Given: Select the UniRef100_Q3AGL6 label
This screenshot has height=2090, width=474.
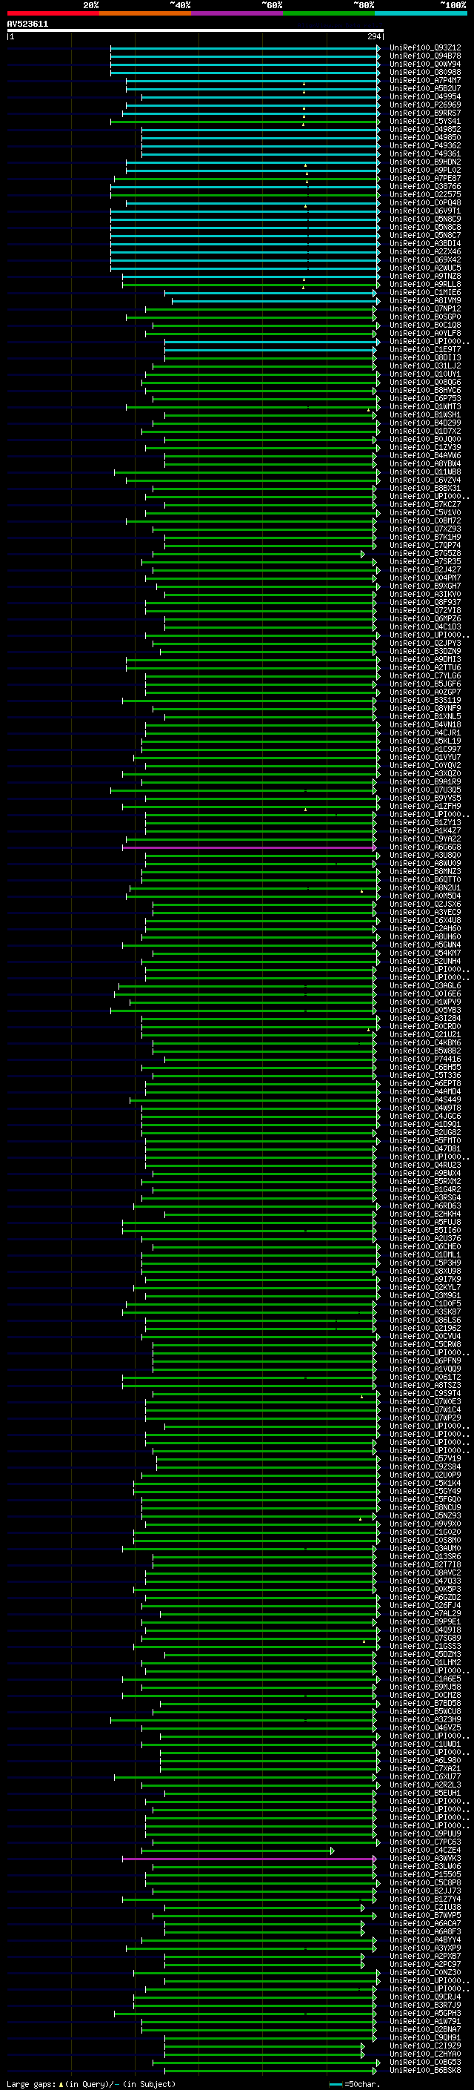Looking at the screenshot, I should tap(425, 986).
